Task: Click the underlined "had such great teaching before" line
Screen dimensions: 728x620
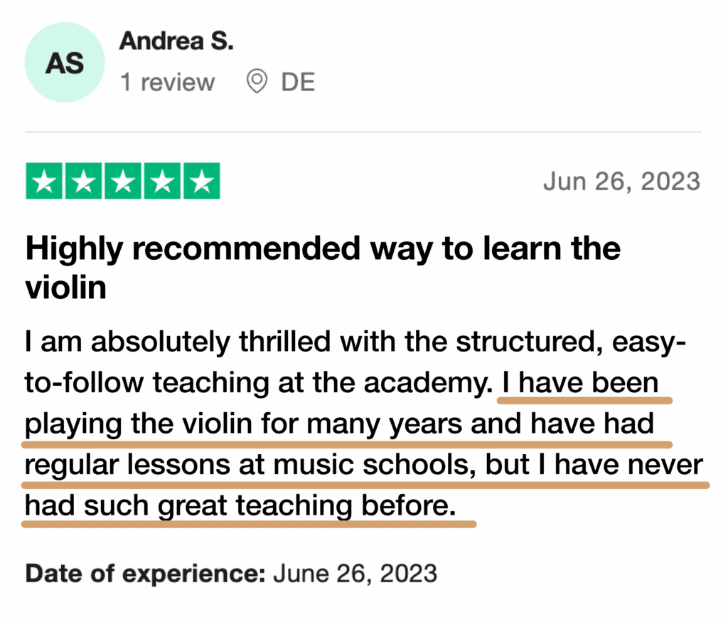Action: coord(239,506)
